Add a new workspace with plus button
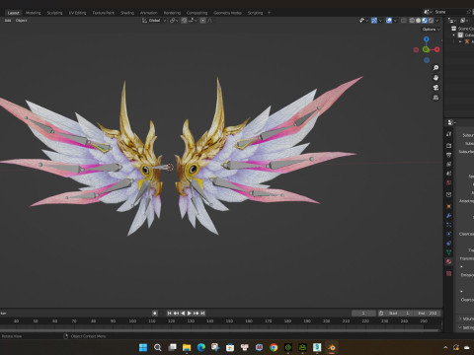Viewport: 474px width, 355px height. (269, 13)
